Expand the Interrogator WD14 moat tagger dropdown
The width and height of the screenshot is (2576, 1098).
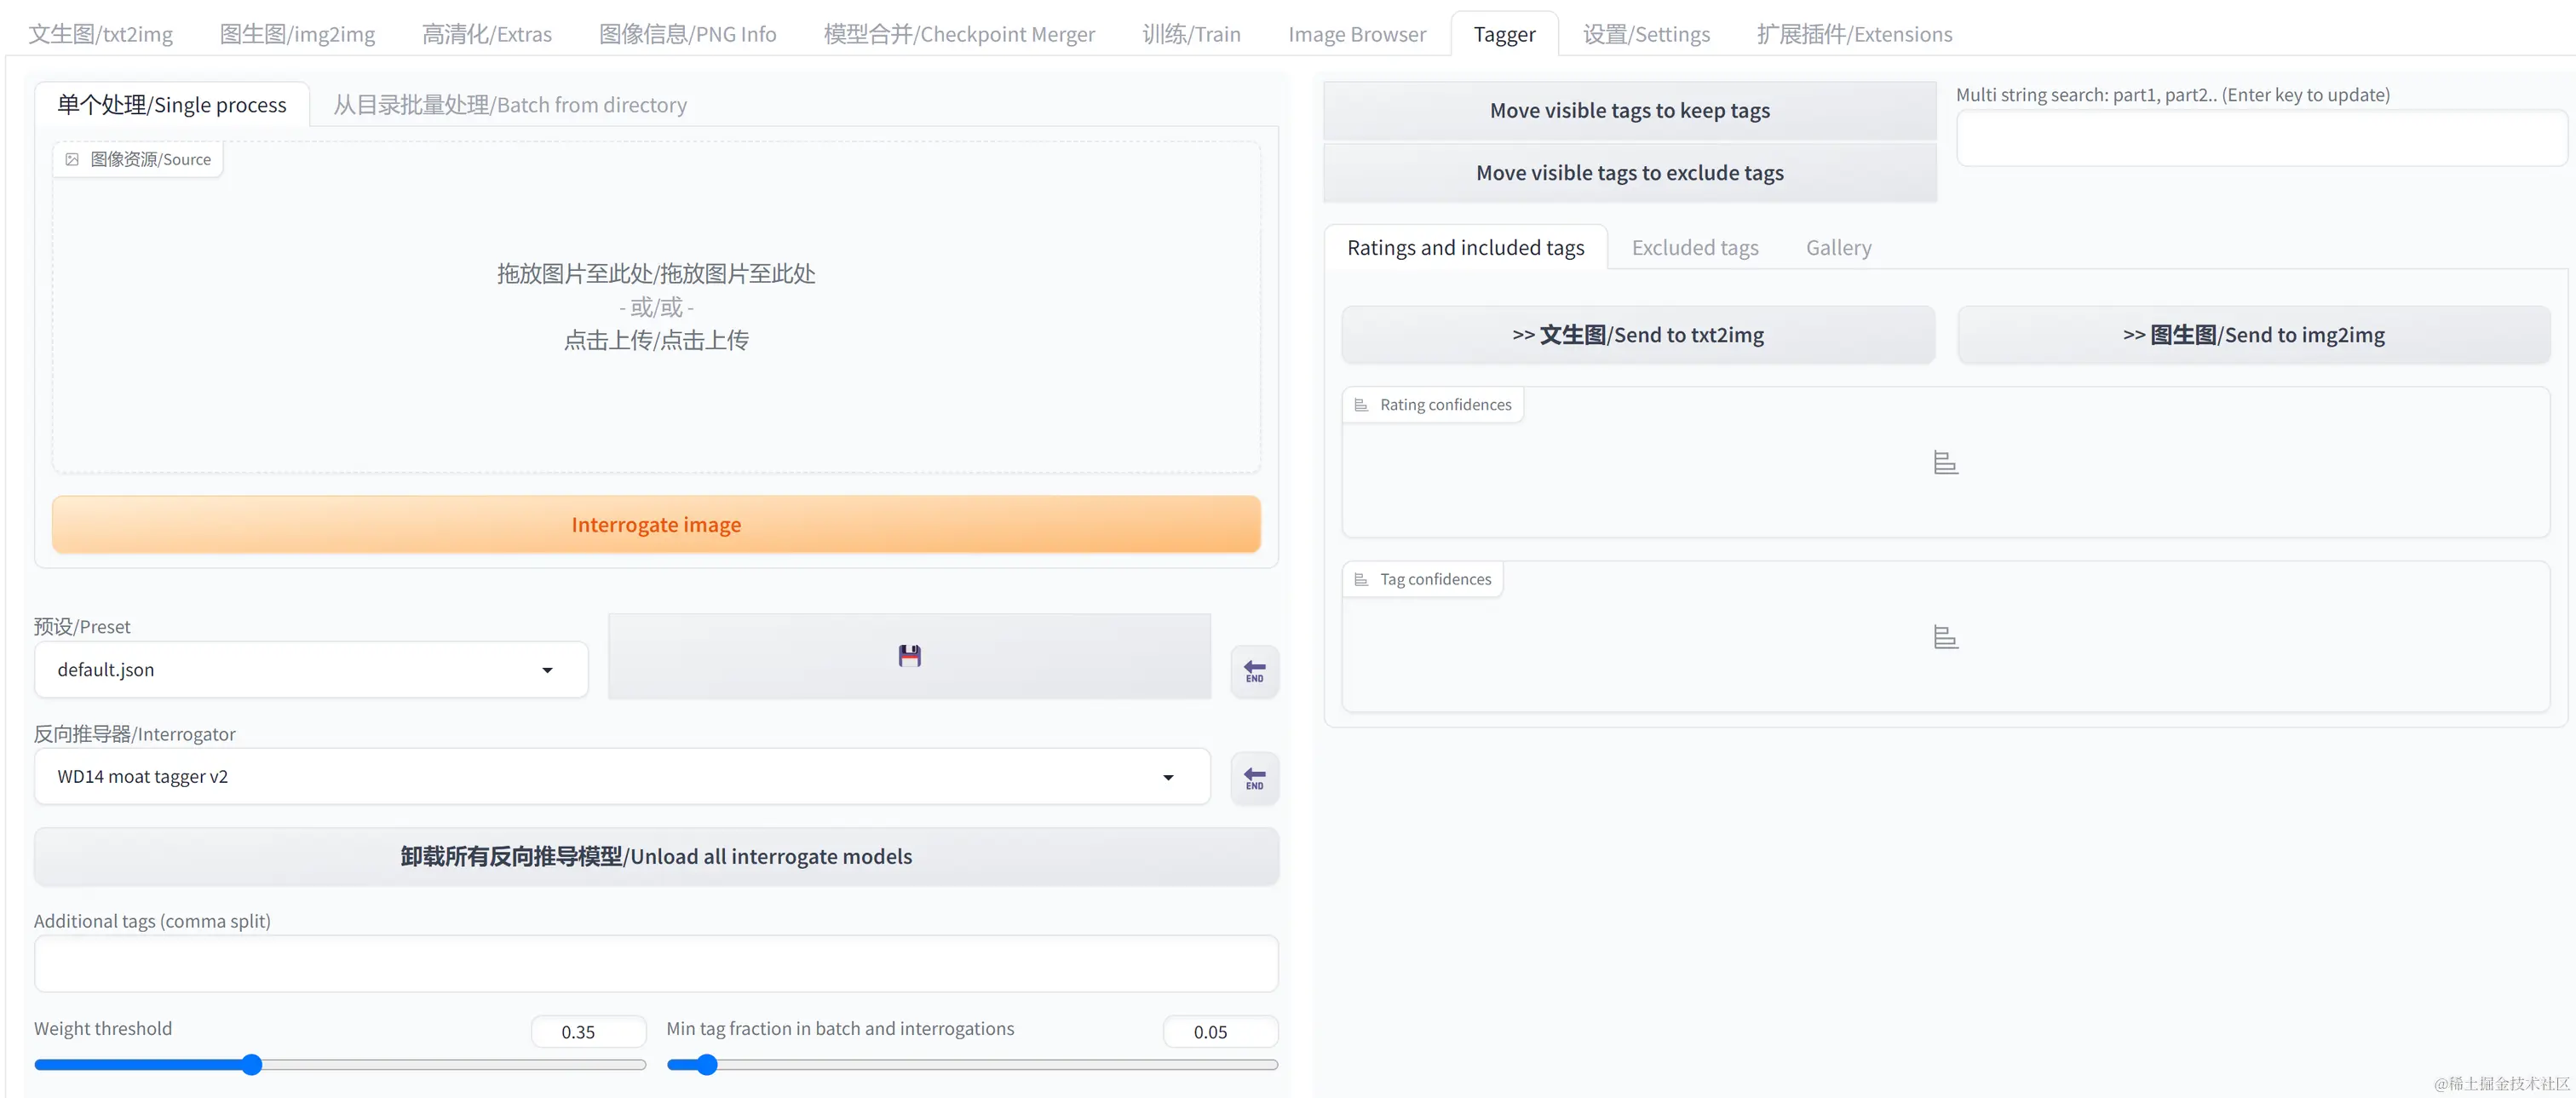pos(620,777)
